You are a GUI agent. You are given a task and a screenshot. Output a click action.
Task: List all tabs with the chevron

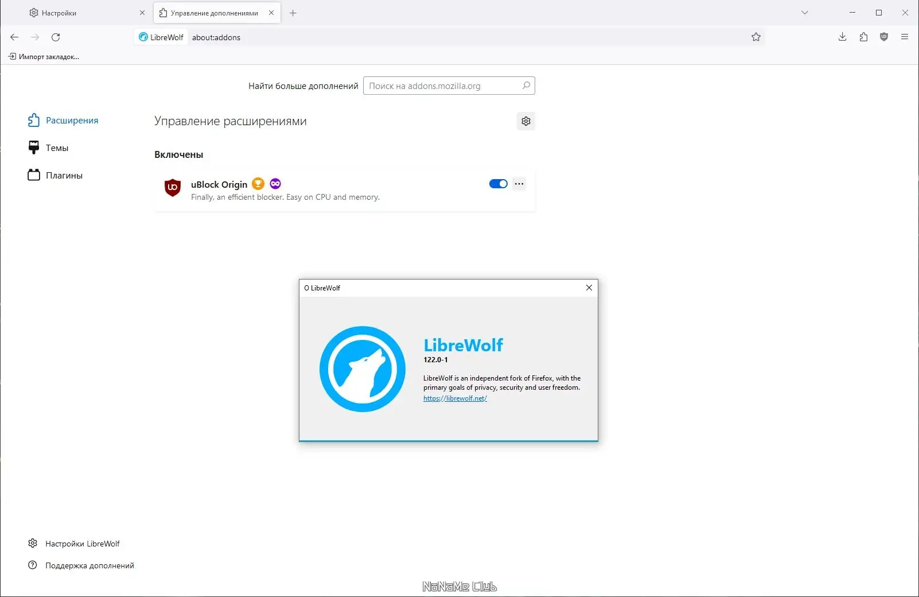(x=805, y=13)
